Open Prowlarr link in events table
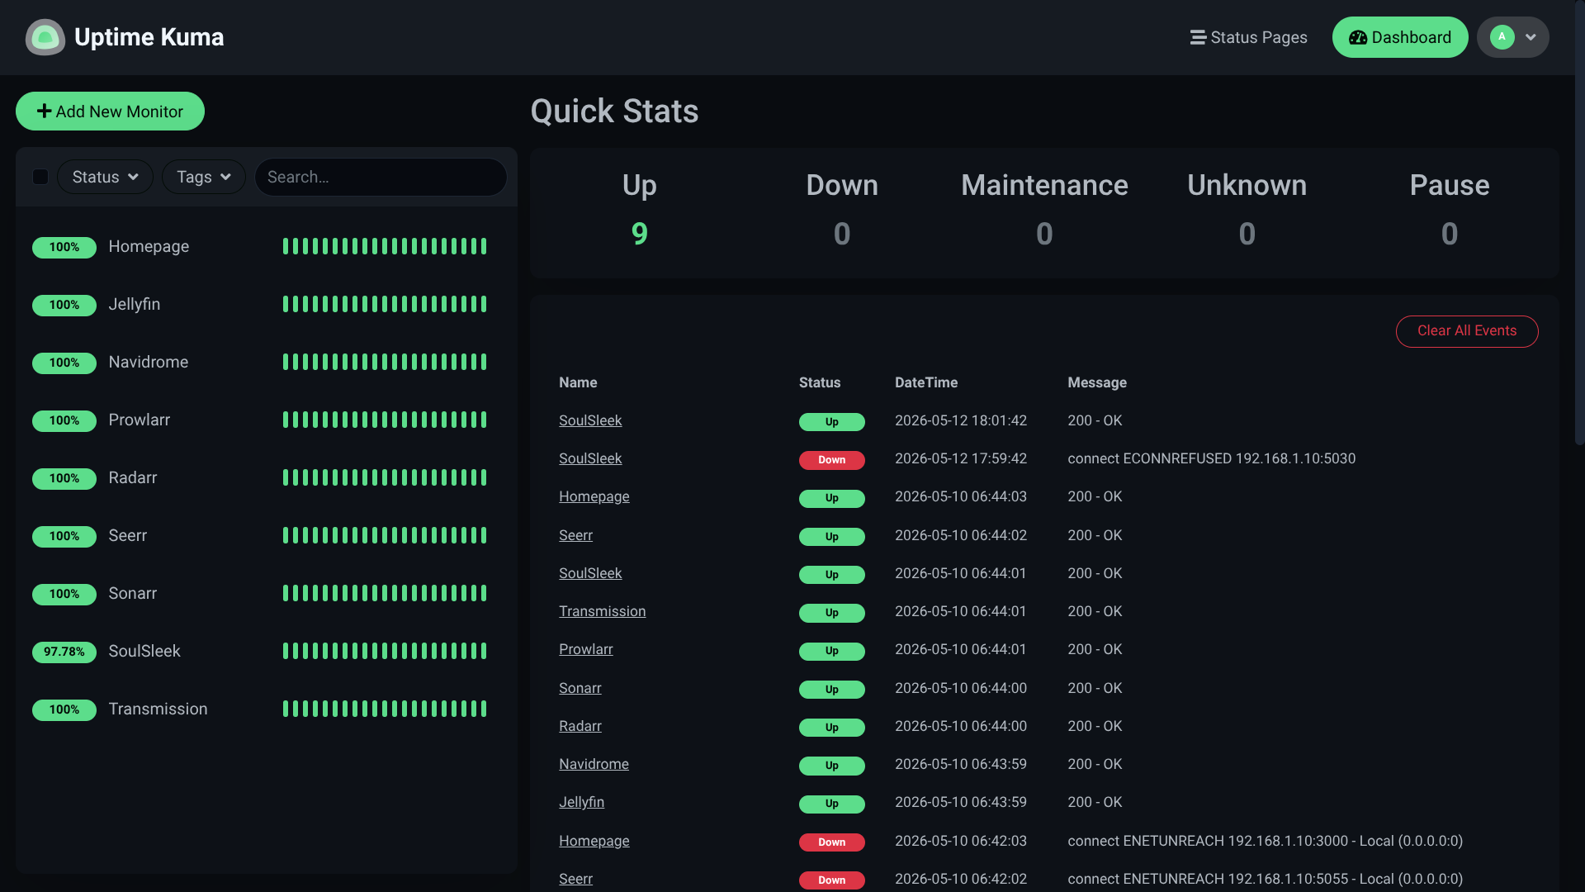Viewport: 1585px width, 892px height. pos(586,649)
